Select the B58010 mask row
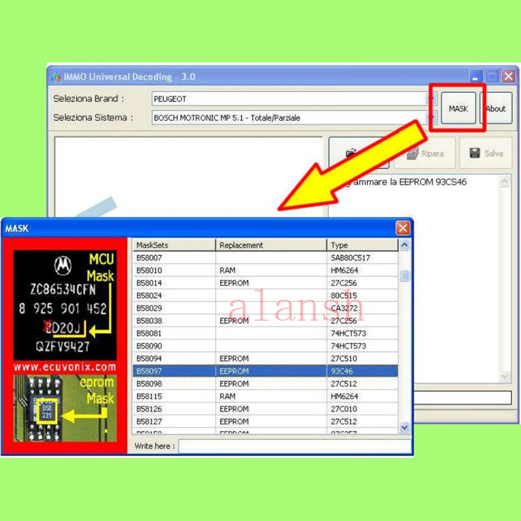 click(x=265, y=270)
